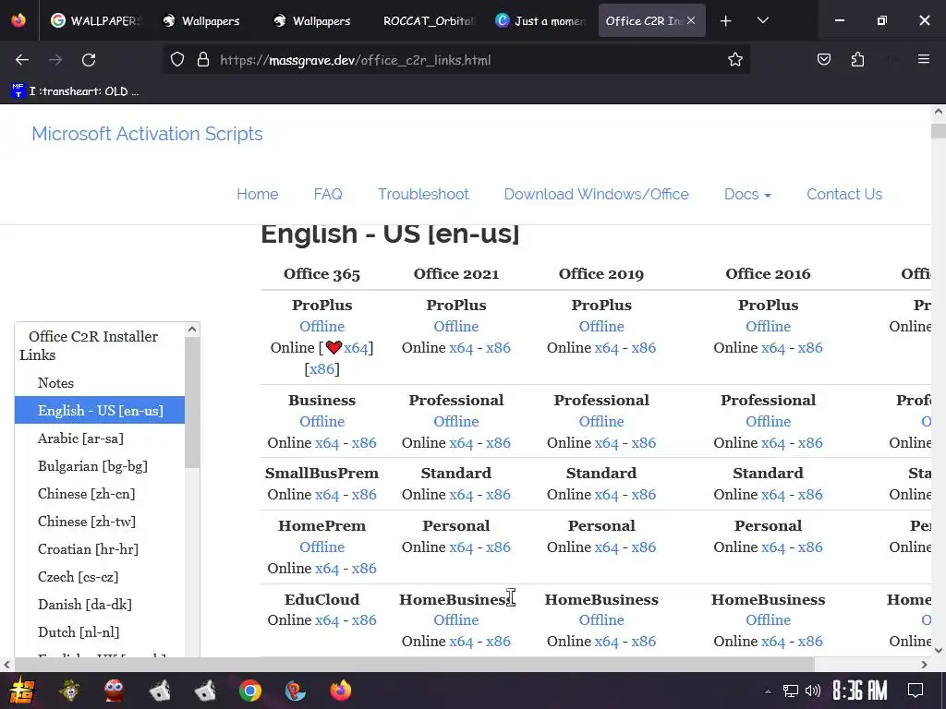Expand the Docs dropdown menu

(x=747, y=194)
